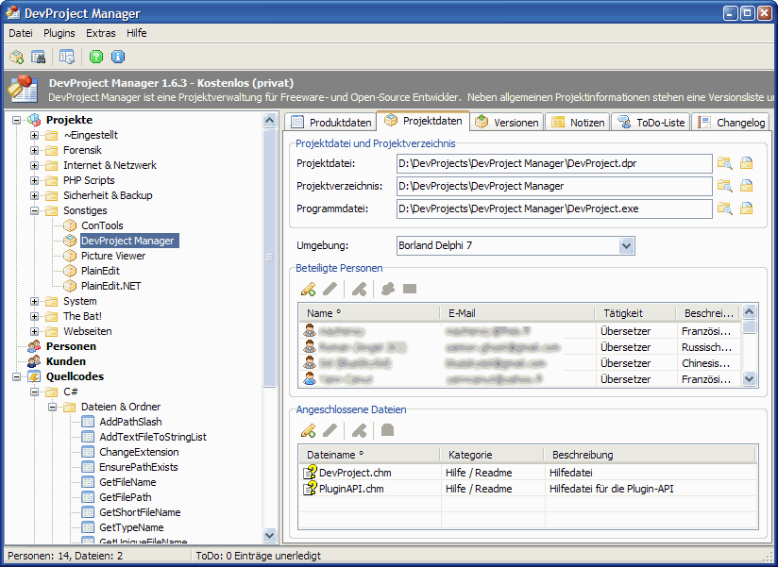Open the Projektverzeichnis folder icon
Viewport: 778px width, 567px height.
click(x=746, y=186)
